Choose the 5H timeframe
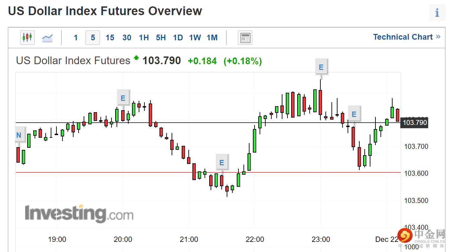450x252 pixels. (x=161, y=38)
